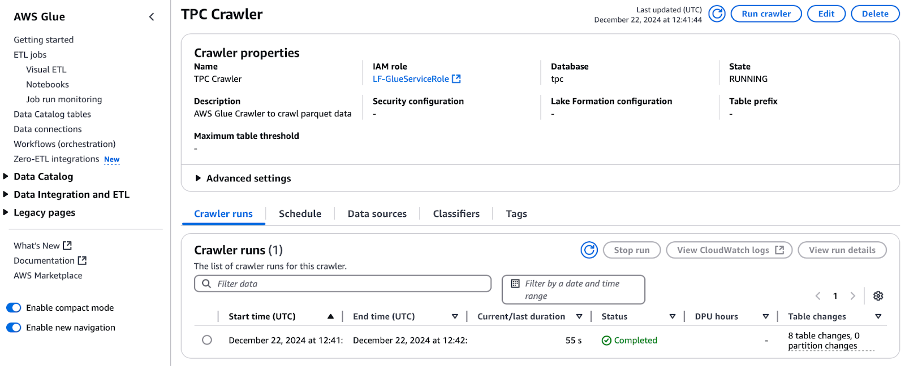Click View CloudWatch logs button
The height and width of the screenshot is (366, 905).
(729, 250)
